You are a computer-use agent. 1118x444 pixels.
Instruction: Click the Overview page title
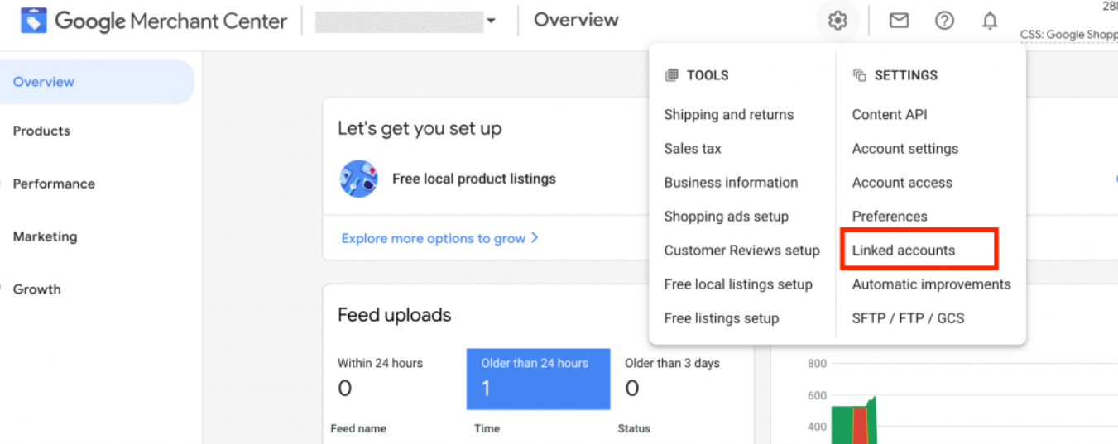point(576,20)
